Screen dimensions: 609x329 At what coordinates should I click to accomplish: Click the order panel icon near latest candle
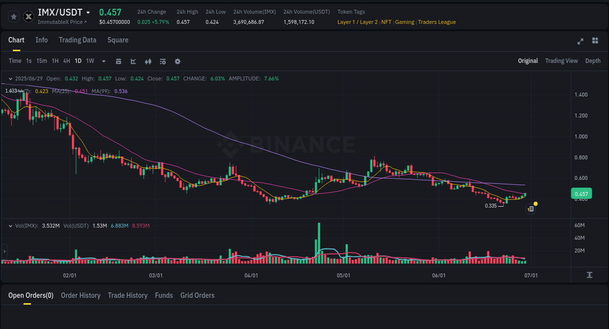(x=530, y=209)
